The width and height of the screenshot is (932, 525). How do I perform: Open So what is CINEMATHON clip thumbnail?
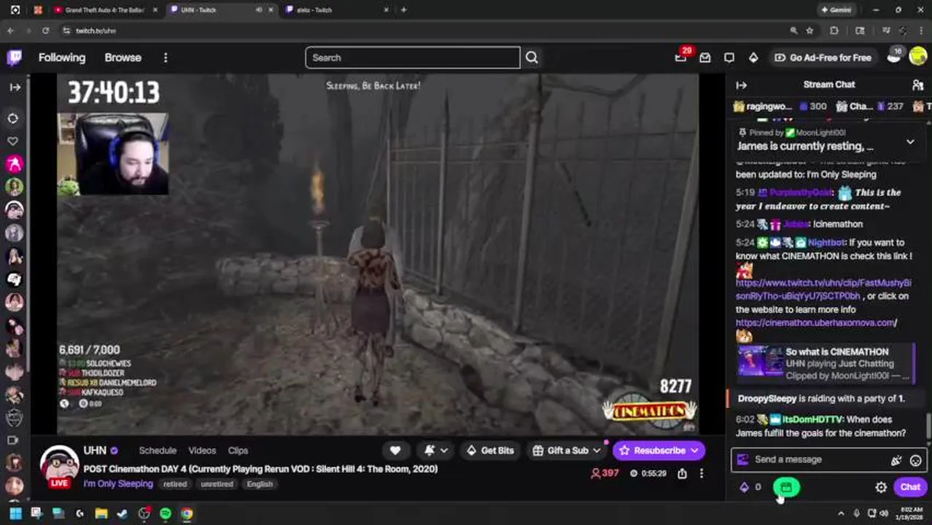[760, 362]
